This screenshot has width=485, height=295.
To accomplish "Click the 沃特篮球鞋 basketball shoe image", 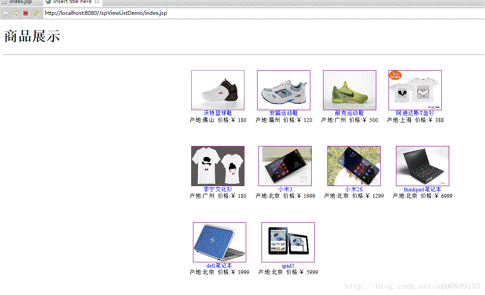I will tap(218, 90).
